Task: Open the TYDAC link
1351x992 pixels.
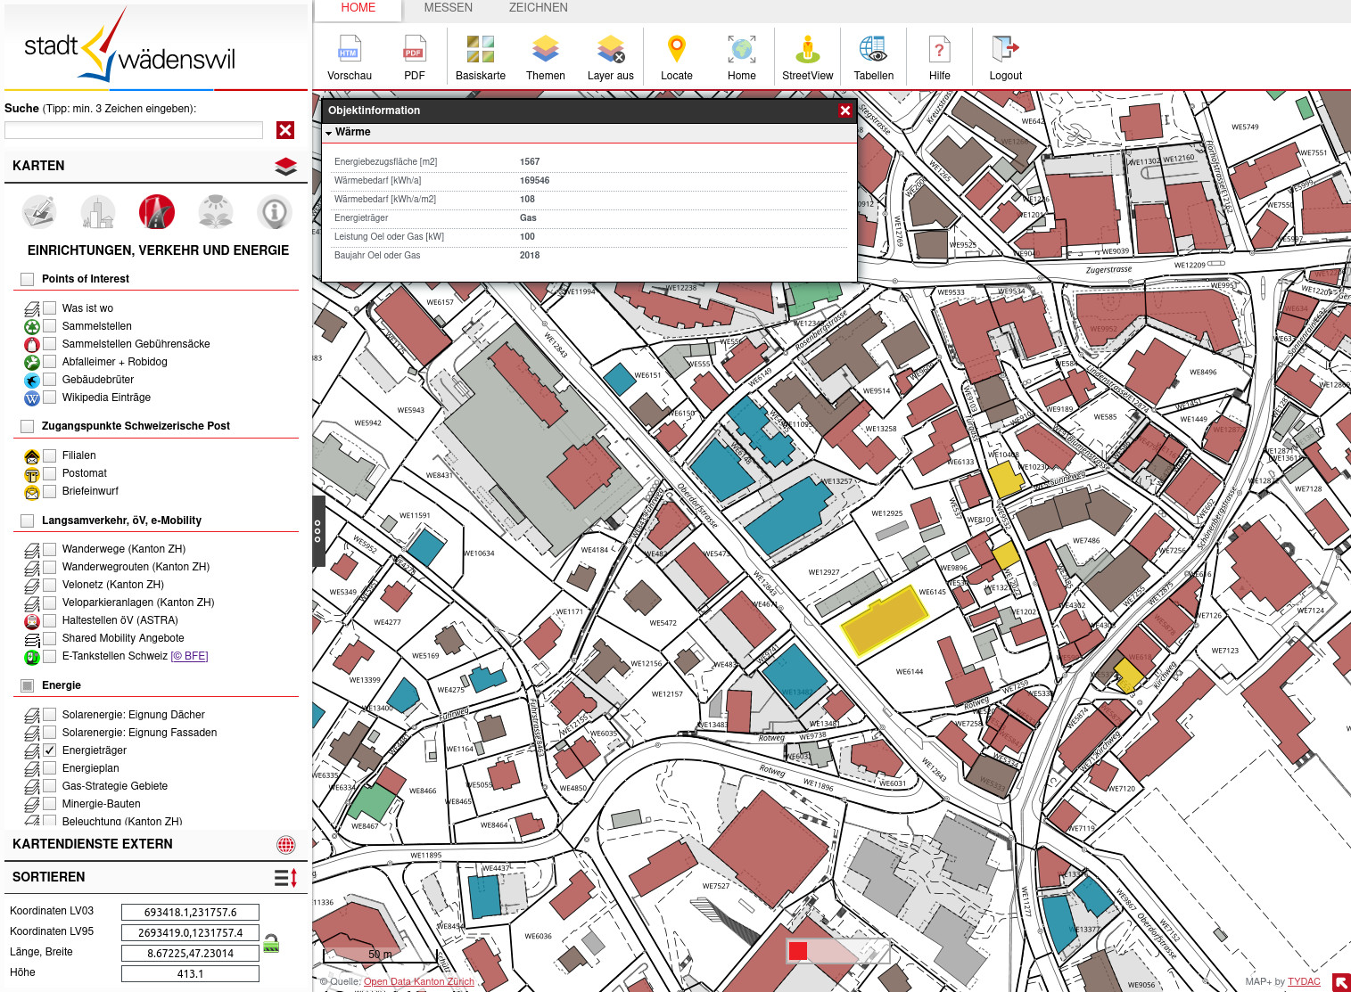Action: pos(1304,981)
